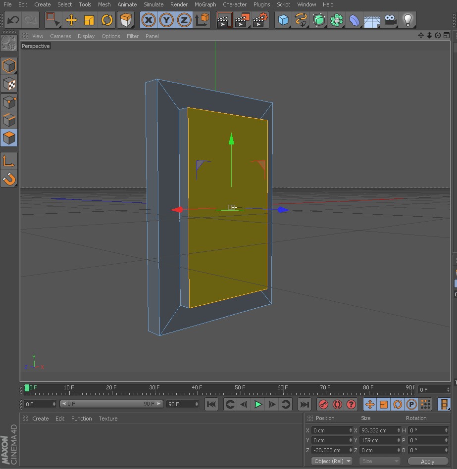Image resolution: width=457 pixels, height=469 pixels.
Task: Add a Cube primitive object
Action: [x=283, y=20]
